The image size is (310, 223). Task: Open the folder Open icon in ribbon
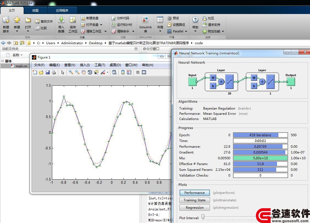[28, 20]
